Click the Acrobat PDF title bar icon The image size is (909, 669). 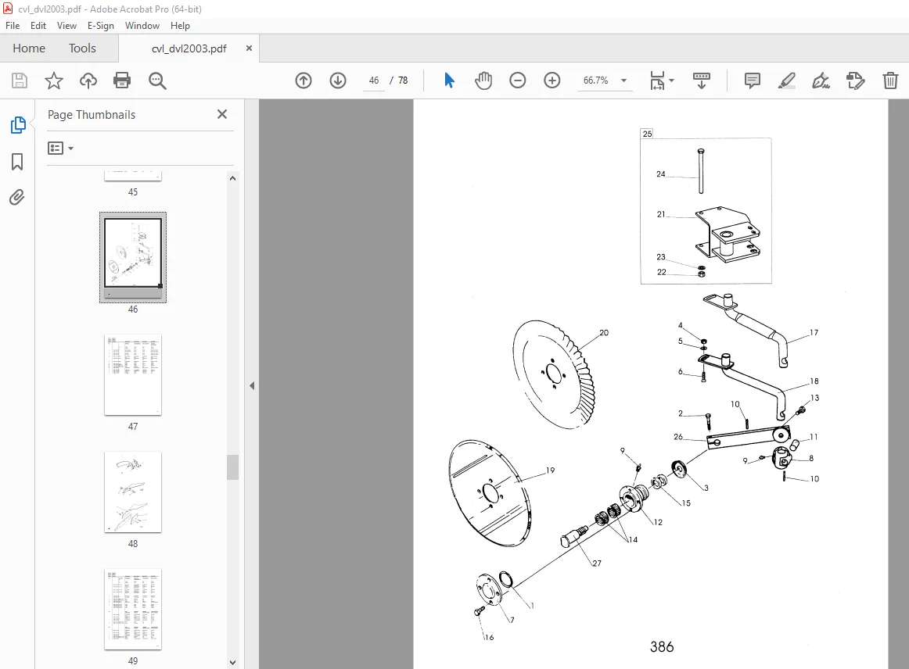point(8,9)
